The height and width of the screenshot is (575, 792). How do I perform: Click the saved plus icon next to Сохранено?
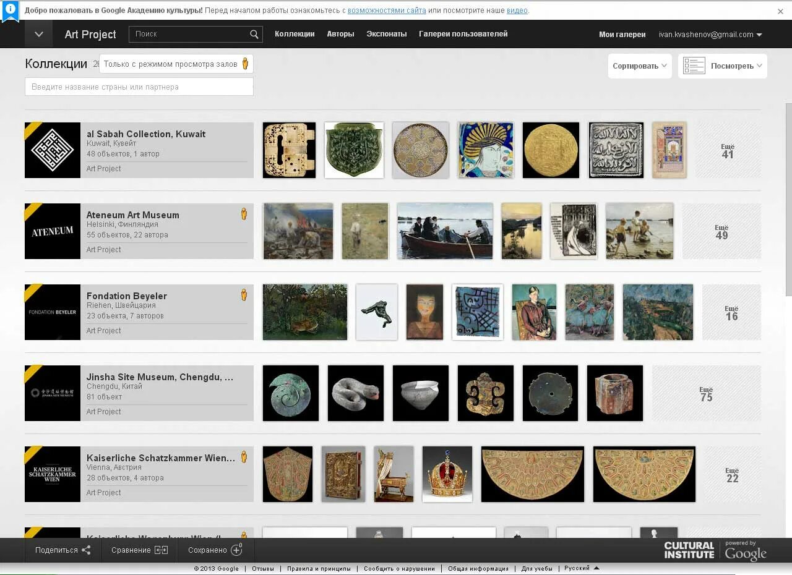point(236,550)
